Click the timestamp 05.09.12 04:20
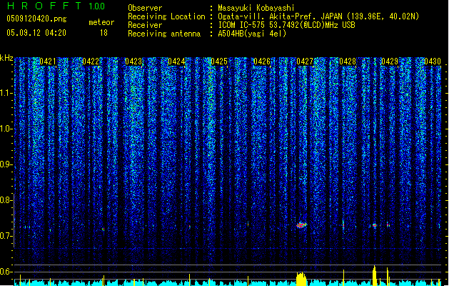The width and height of the screenshot is (449, 286). click(x=36, y=33)
